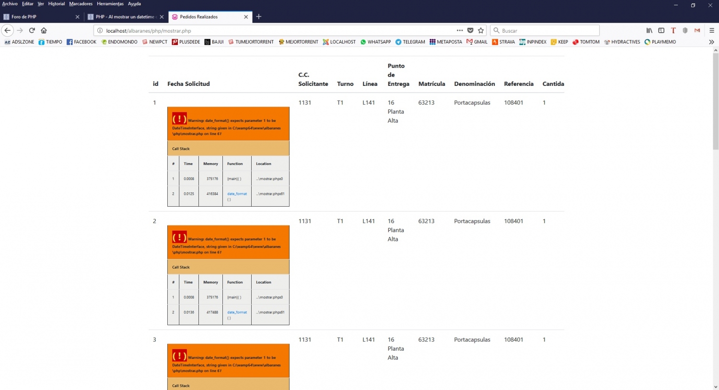Click the Buscar search box
This screenshot has width=719, height=390.
(x=545, y=31)
